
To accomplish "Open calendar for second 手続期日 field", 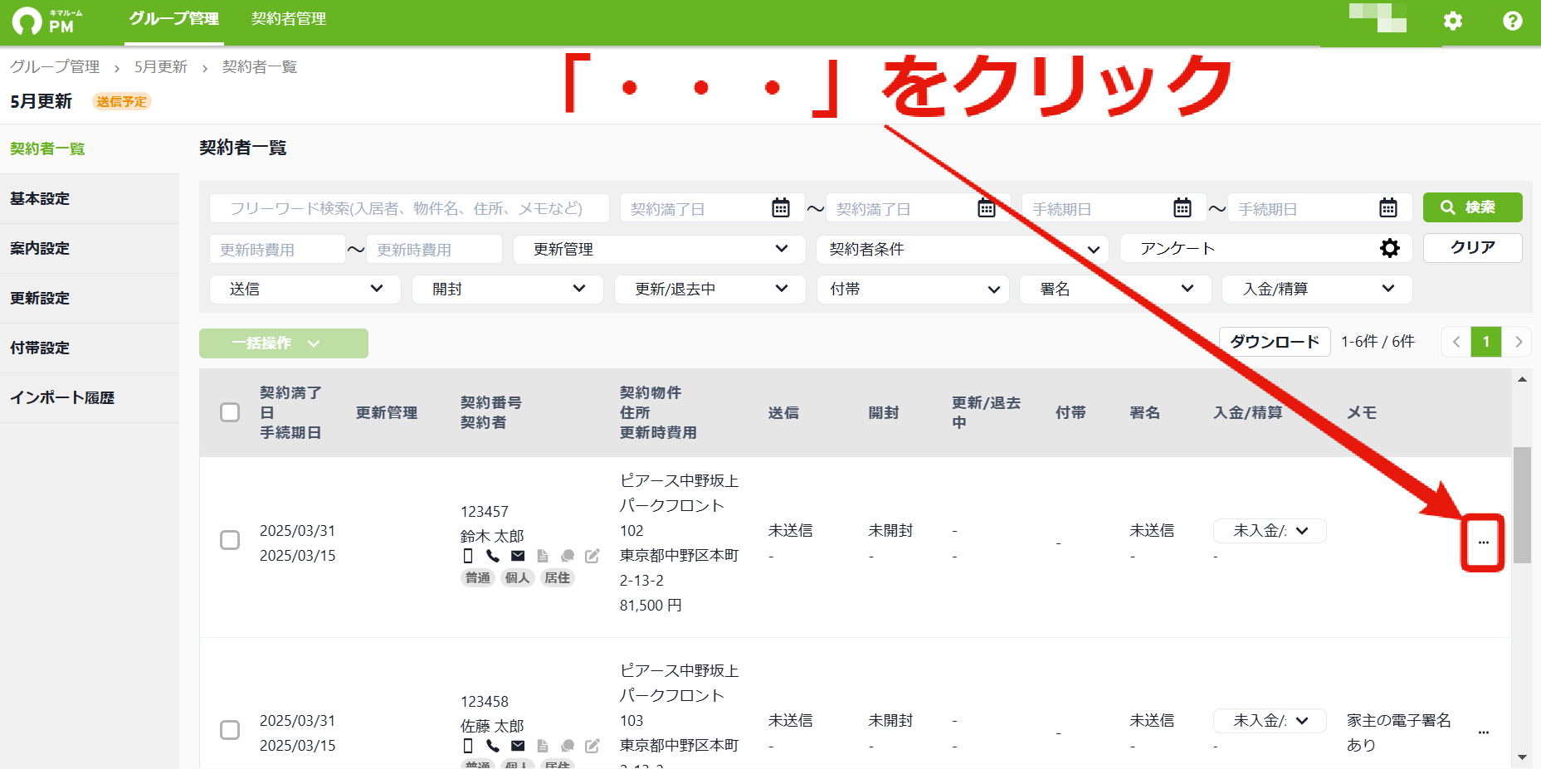I will 1388,207.
